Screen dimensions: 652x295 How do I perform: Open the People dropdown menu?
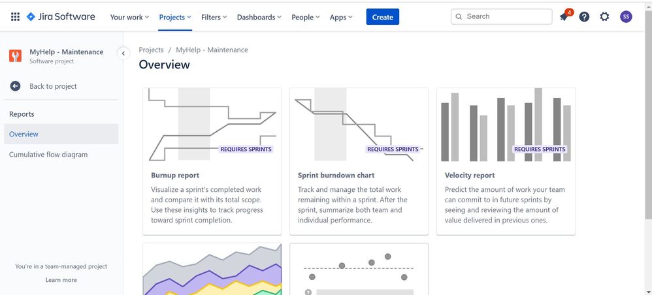(x=306, y=17)
